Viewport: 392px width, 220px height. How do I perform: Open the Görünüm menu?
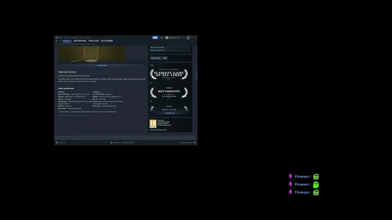[66, 38]
